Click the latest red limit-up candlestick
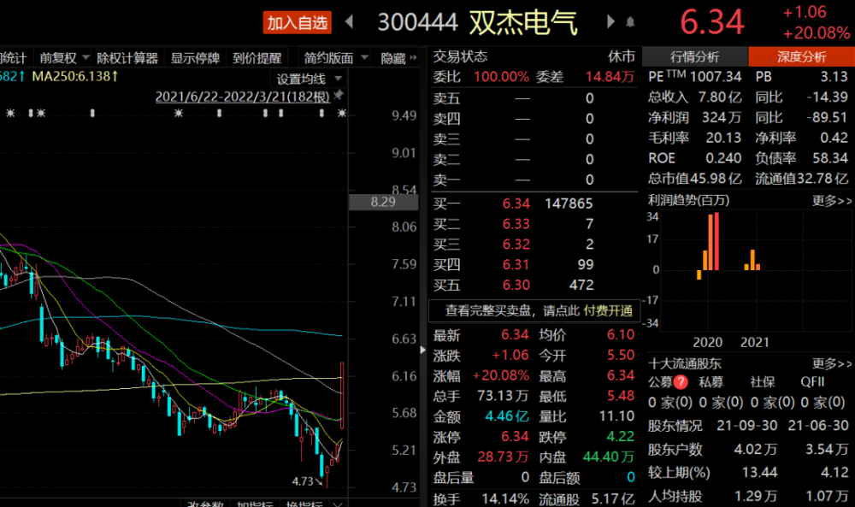Viewport: 855px width, 507px height. 342,395
